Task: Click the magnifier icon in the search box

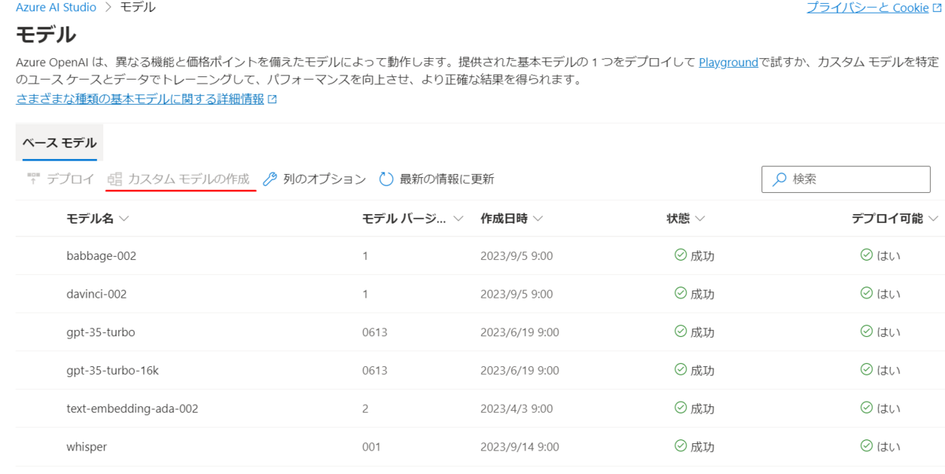Action: [x=780, y=179]
